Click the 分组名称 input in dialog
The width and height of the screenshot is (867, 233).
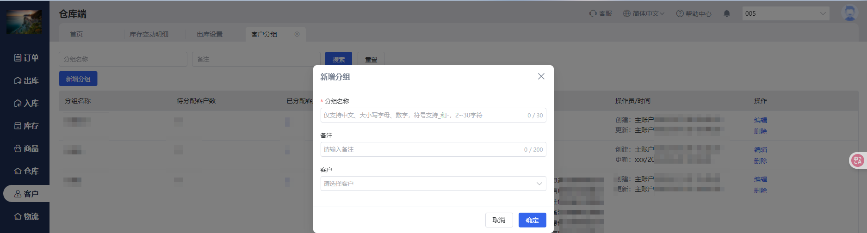click(421, 115)
